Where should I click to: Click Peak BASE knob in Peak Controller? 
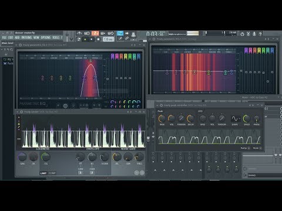pyautogui.click(x=162, y=118)
